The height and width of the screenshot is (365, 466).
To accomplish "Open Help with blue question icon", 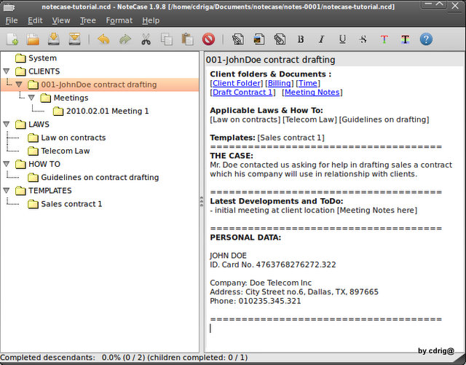I will [x=426, y=39].
